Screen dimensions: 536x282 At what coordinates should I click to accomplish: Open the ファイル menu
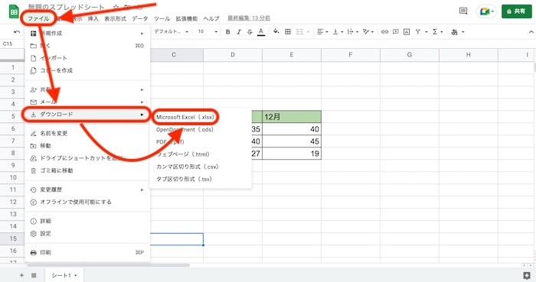point(38,18)
